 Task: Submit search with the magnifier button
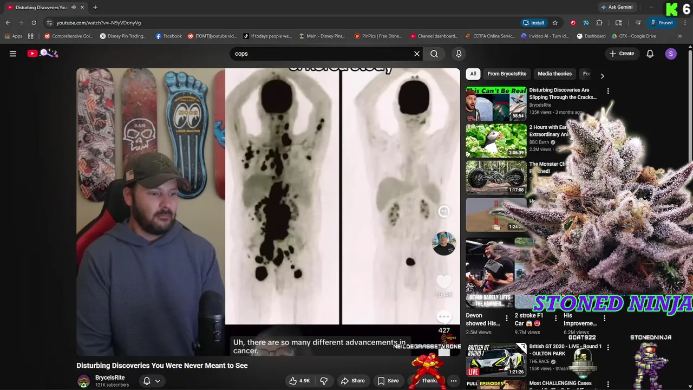pyautogui.click(x=434, y=54)
